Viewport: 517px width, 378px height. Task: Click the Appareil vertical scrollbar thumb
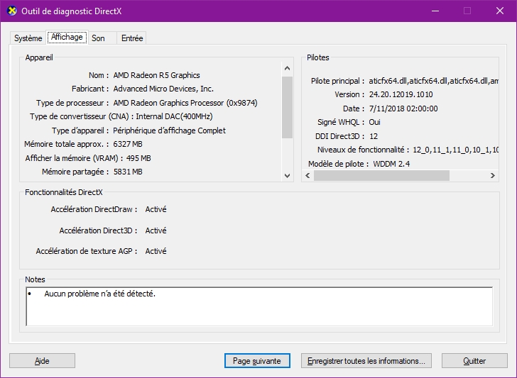[x=287, y=107]
